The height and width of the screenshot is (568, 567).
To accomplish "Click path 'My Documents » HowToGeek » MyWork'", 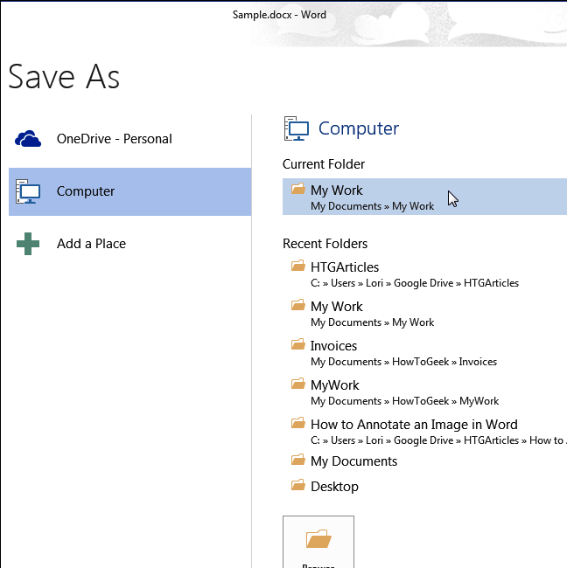I will 404,401.
